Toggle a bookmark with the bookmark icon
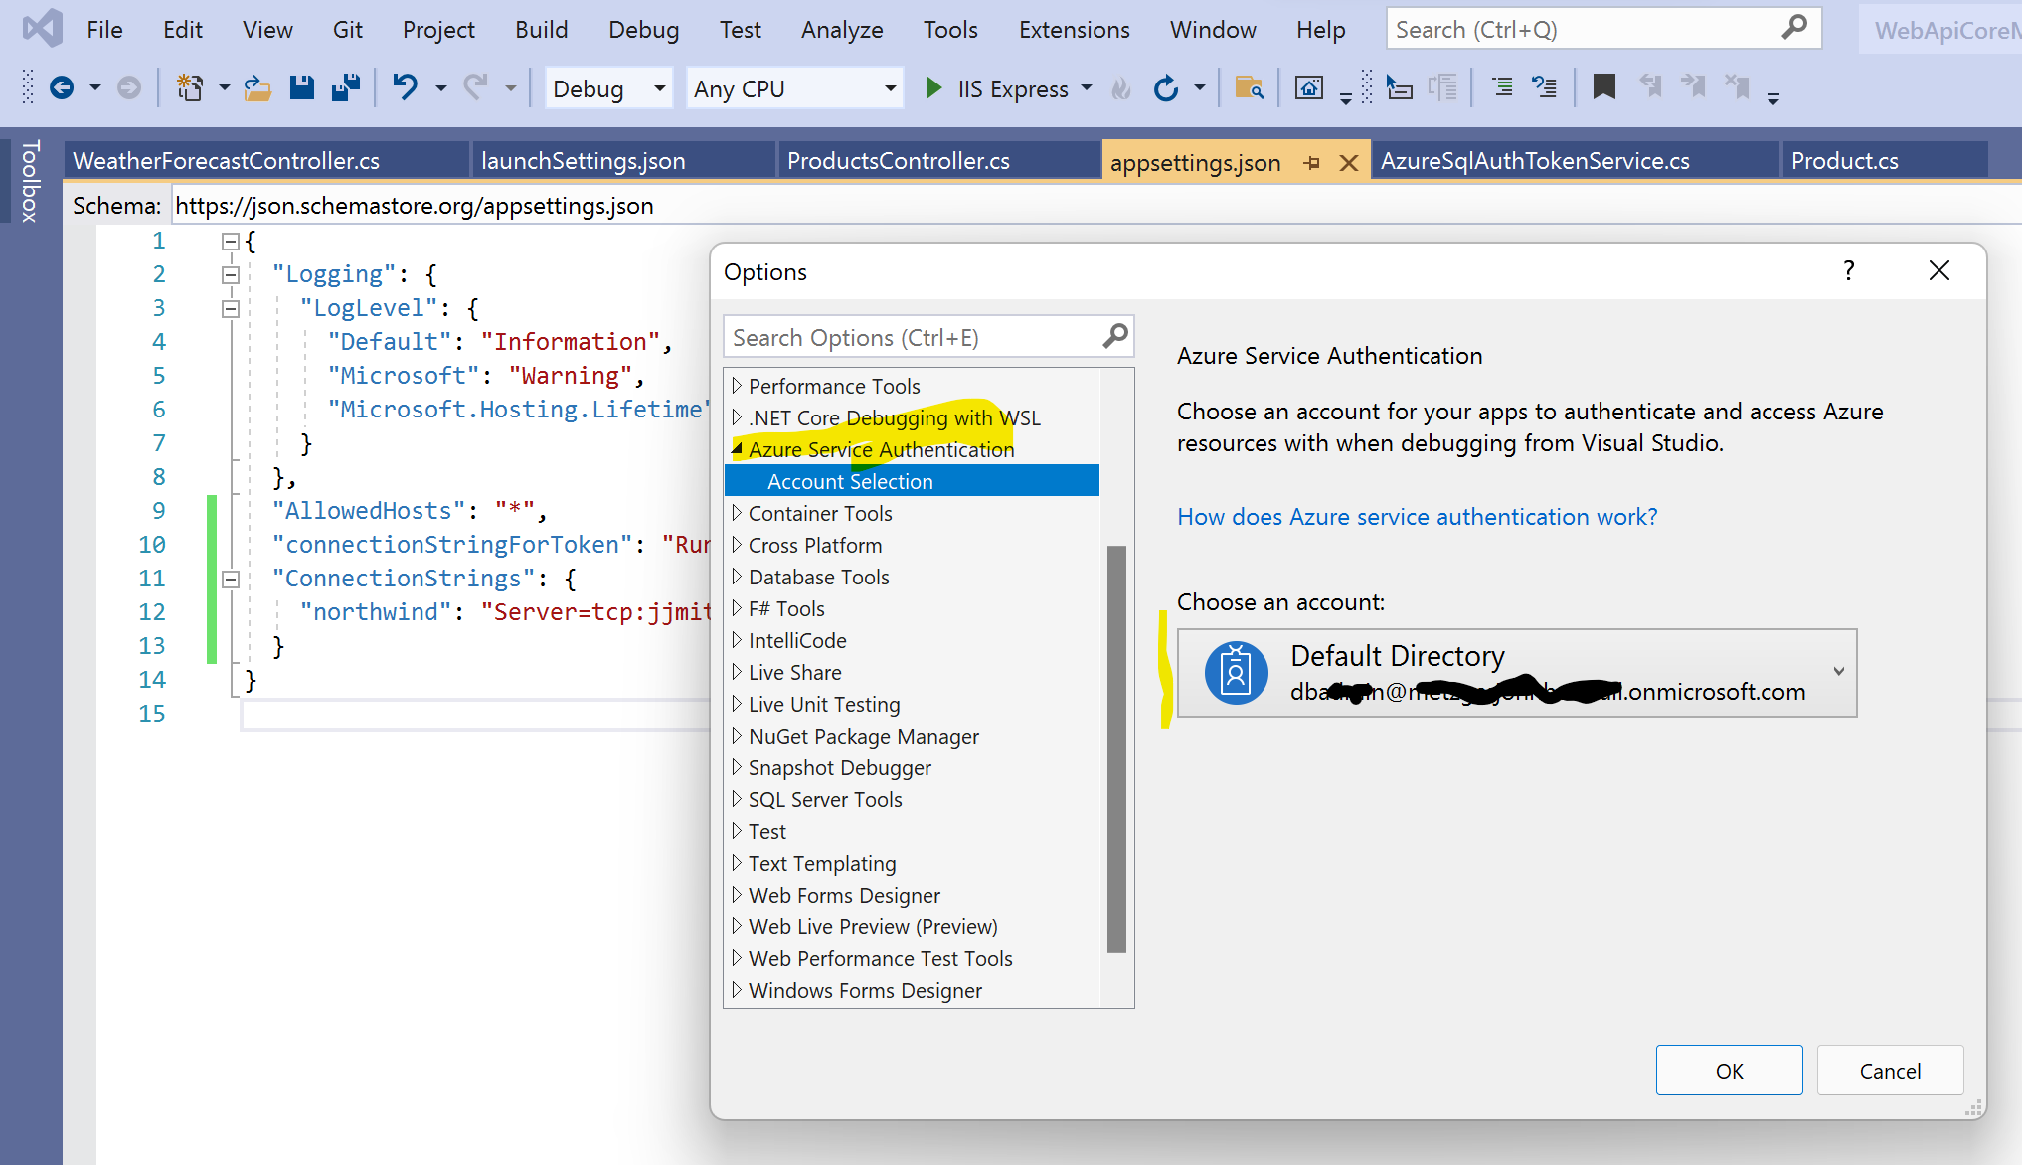The width and height of the screenshot is (2022, 1165). [1602, 88]
